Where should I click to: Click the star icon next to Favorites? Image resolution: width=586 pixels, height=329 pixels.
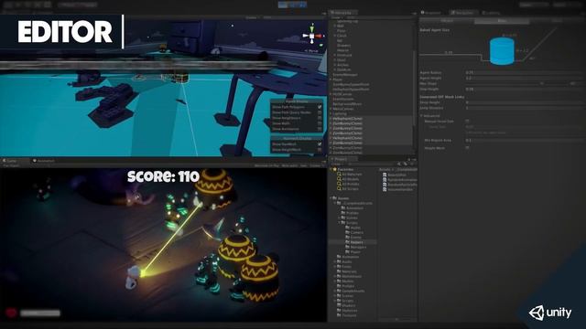pos(335,169)
